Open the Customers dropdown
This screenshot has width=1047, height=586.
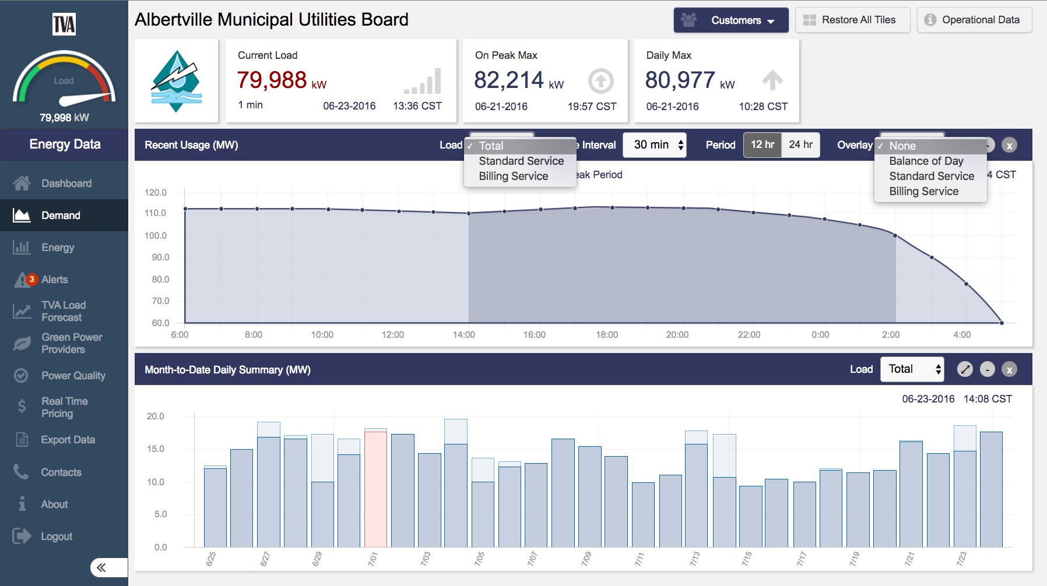(731, 20)
